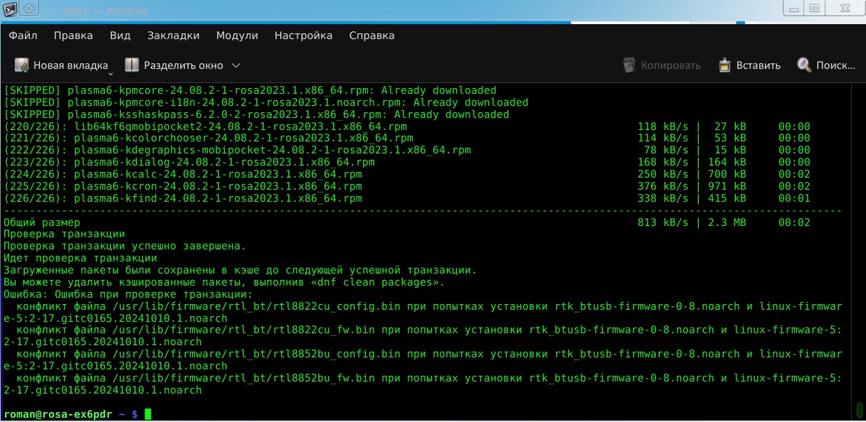Click the rtl8822cu_fw.bin conflict line
866x422 pixels.
(x=423, y=336)
